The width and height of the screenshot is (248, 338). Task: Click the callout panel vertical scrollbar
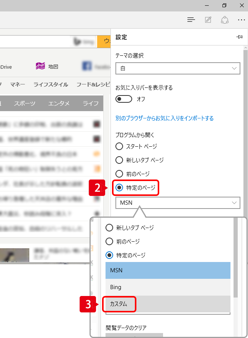click(x=235, y=257)
